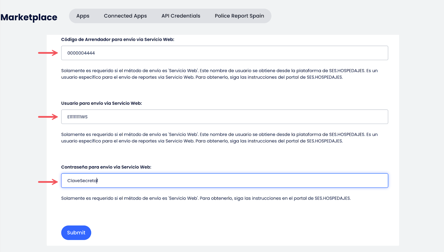This screenshot has height=252, width=444.
Task: Click the Marketplace page heading
Action: tap(29, 17)
